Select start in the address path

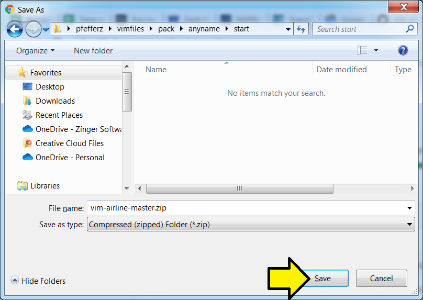pos(241,29)
